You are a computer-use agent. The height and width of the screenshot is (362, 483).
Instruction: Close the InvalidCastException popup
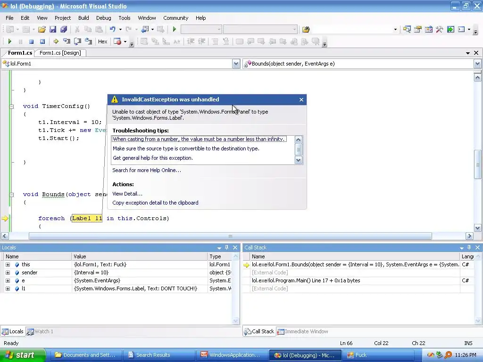[x=301, y=100]
